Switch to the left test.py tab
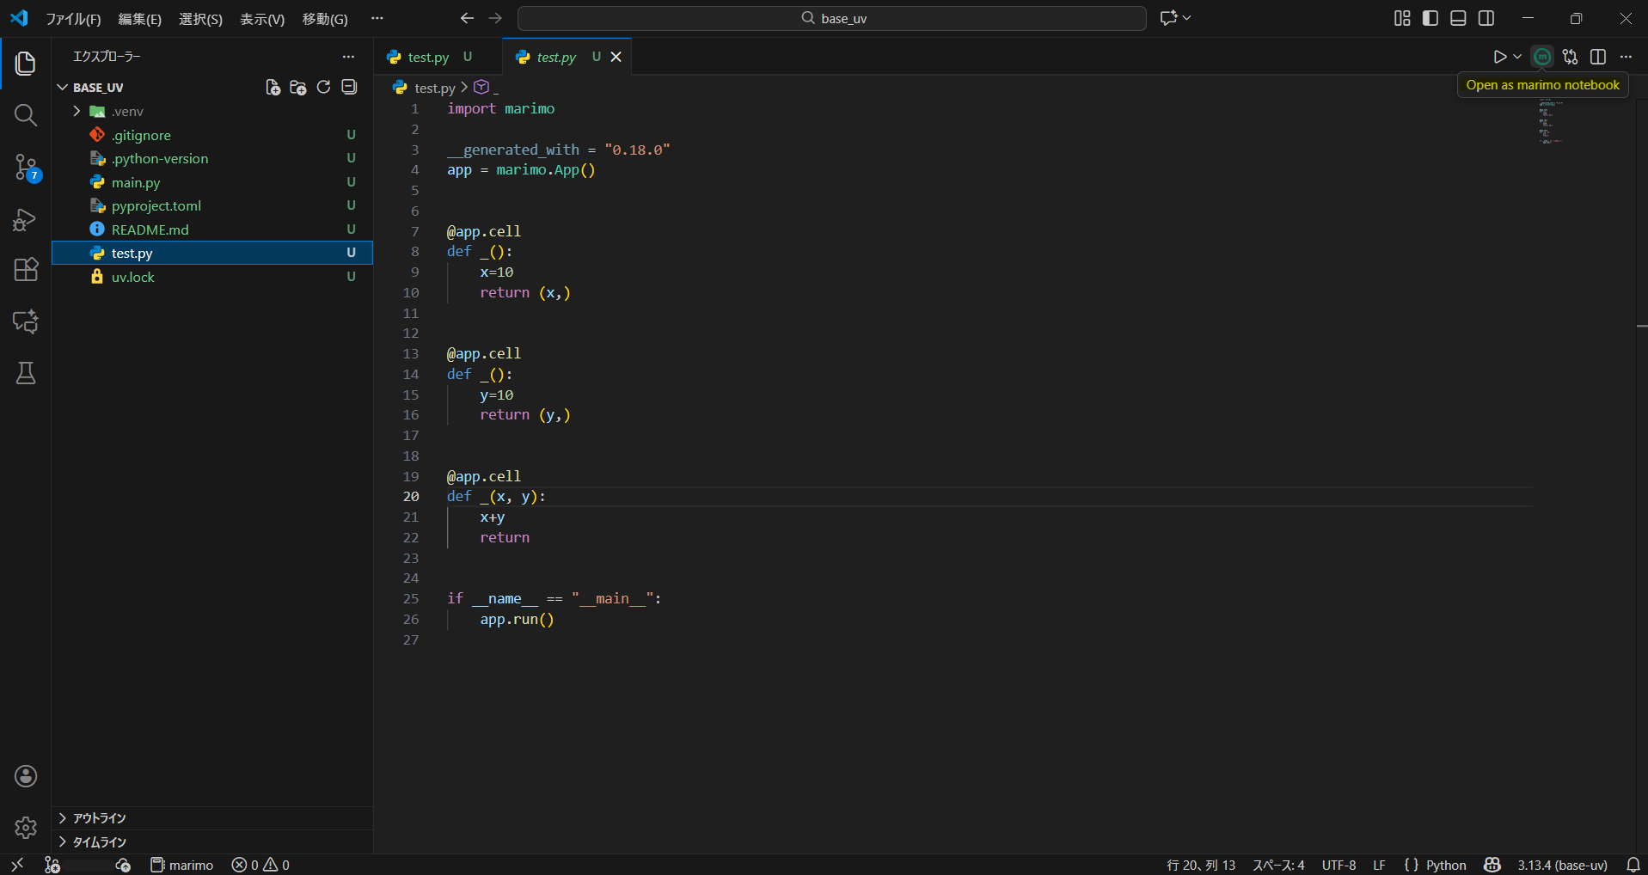 426,56
